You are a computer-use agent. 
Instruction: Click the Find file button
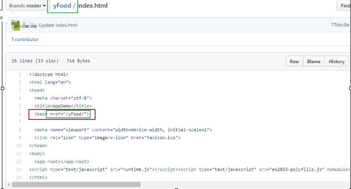[x=344, y=6]
